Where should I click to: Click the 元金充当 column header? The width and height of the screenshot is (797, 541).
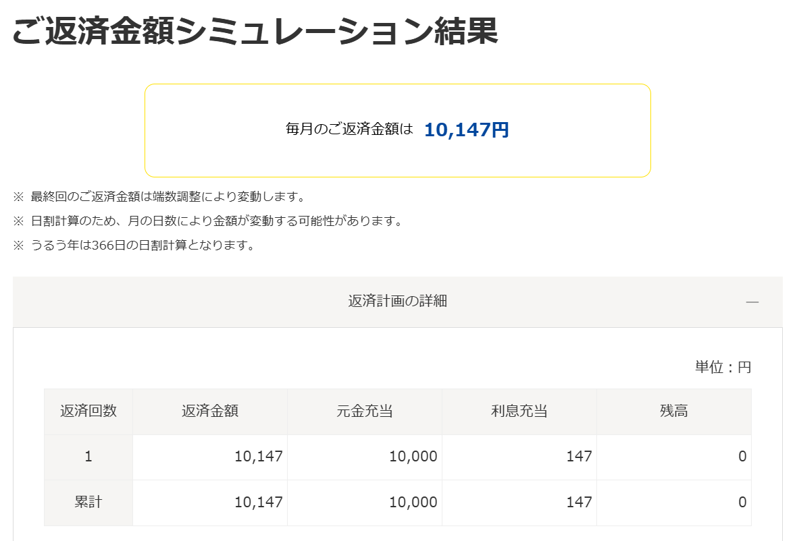[365, 411]
